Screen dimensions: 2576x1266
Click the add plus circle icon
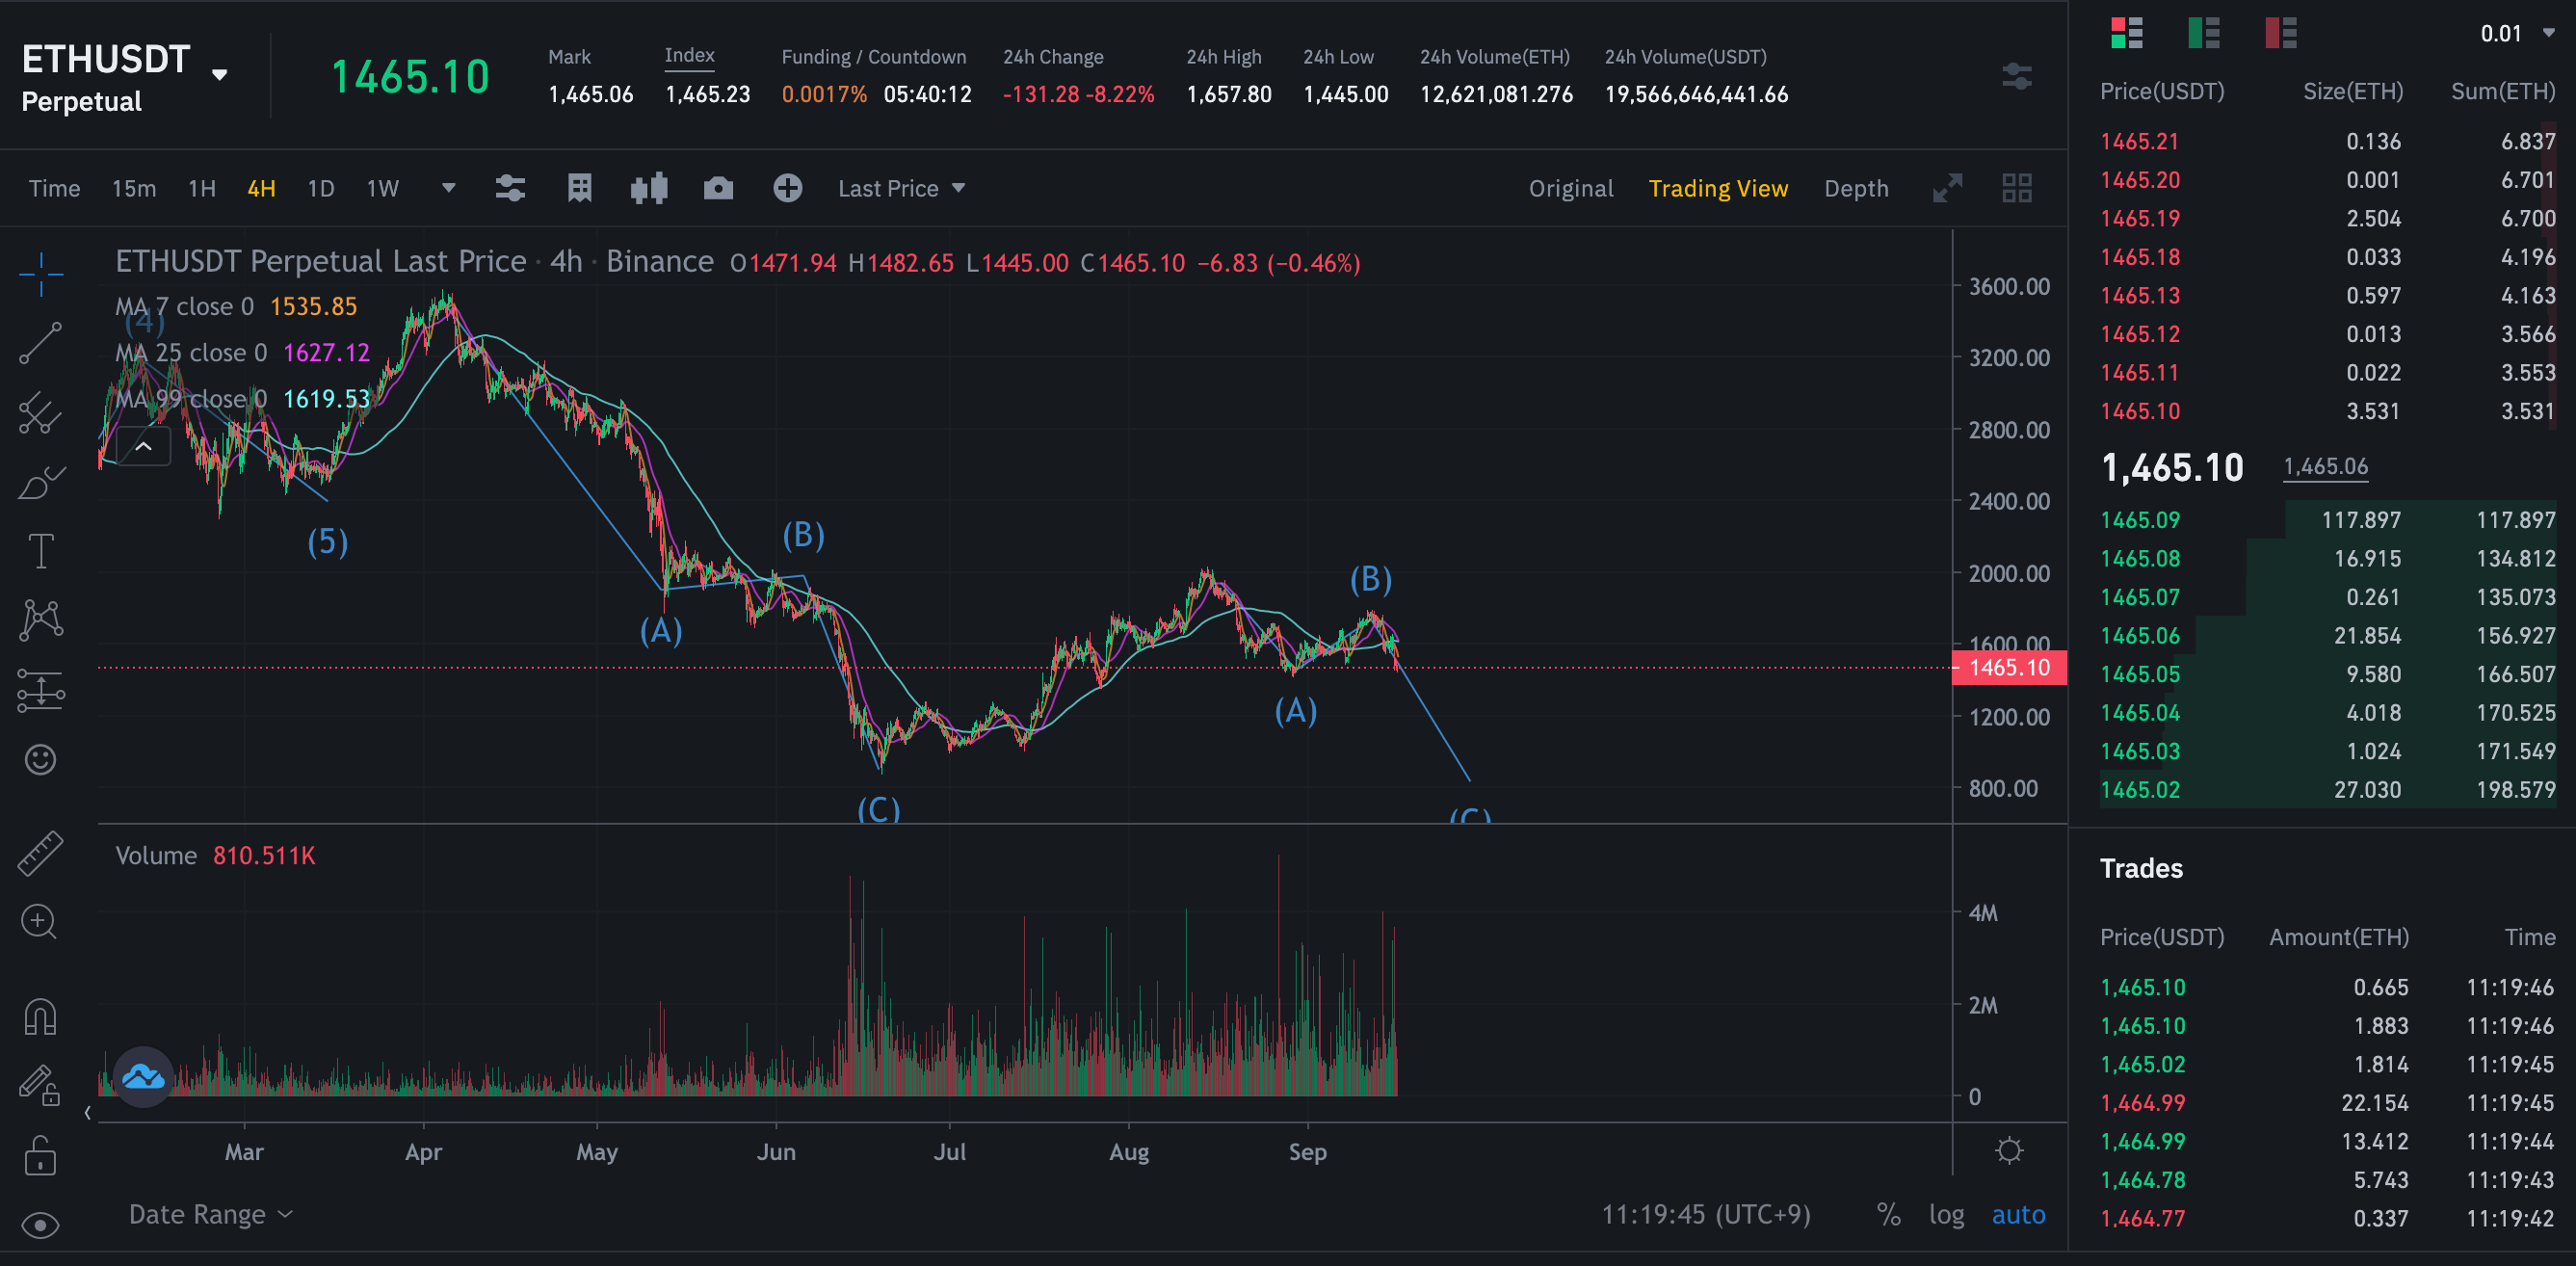[787, 188]
